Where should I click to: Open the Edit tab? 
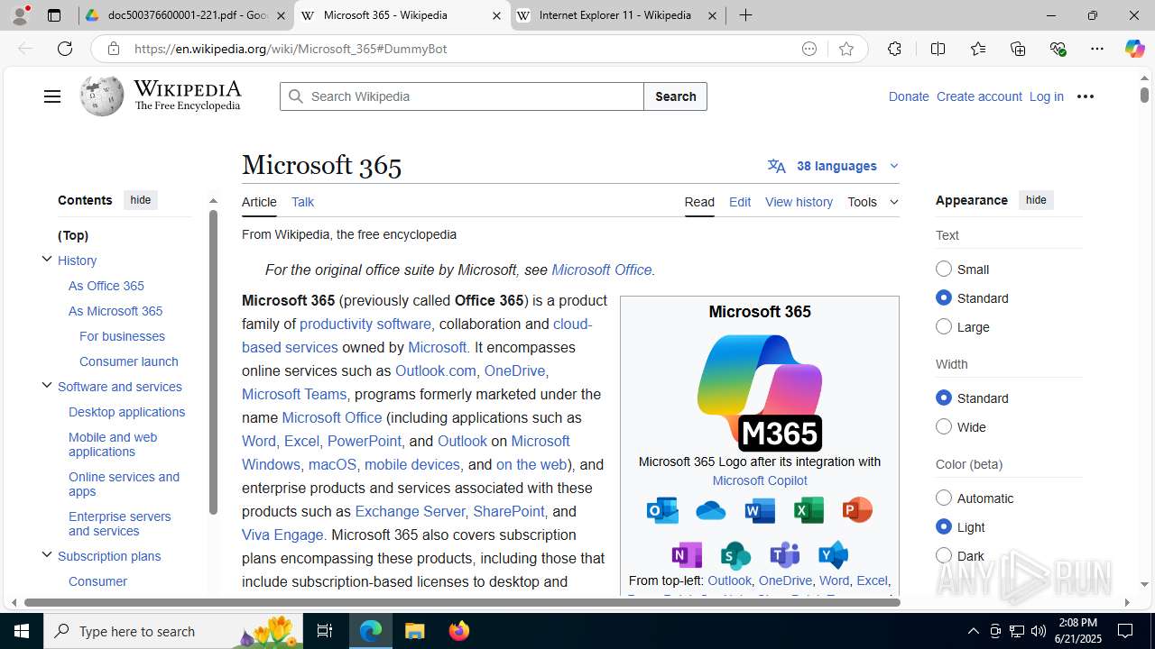coord(740,202)
